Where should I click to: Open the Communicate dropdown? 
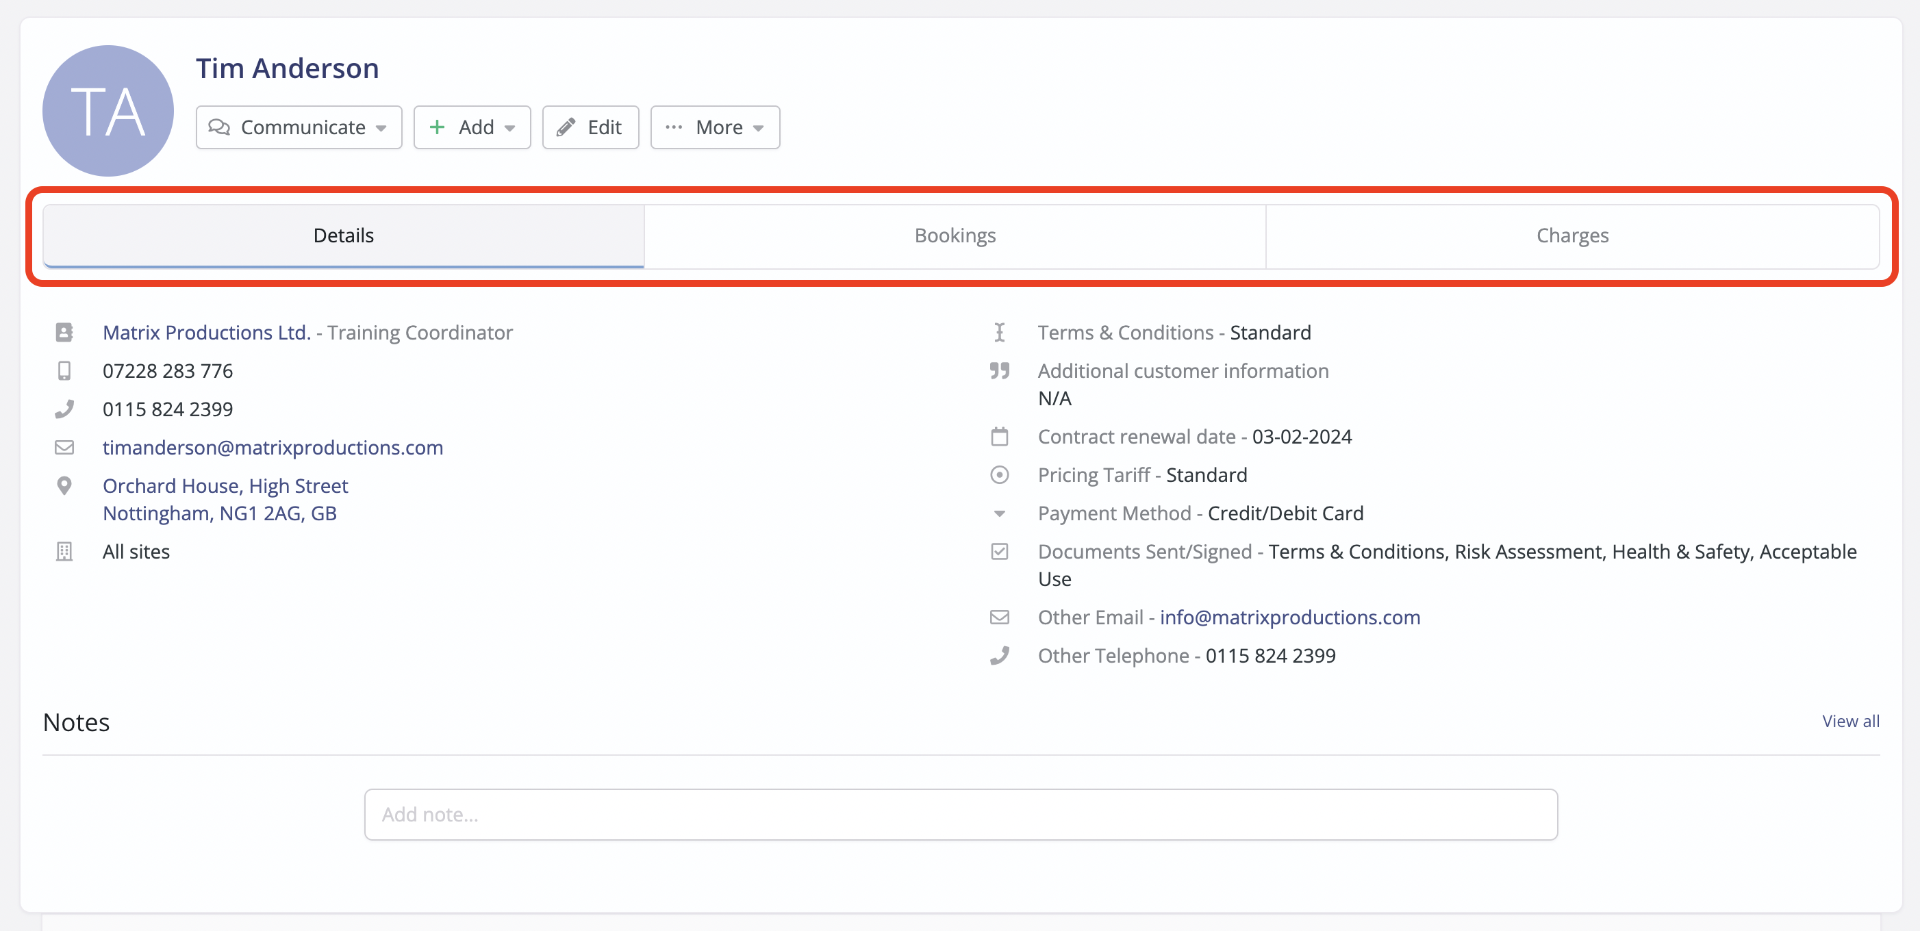[298, 127]
